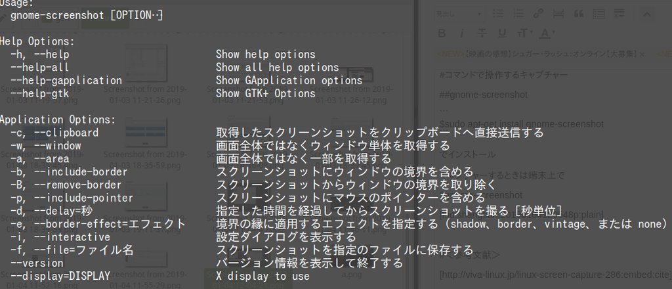
Task: Toggle underline formatting in the editor
Action: [x=502, y=33]
